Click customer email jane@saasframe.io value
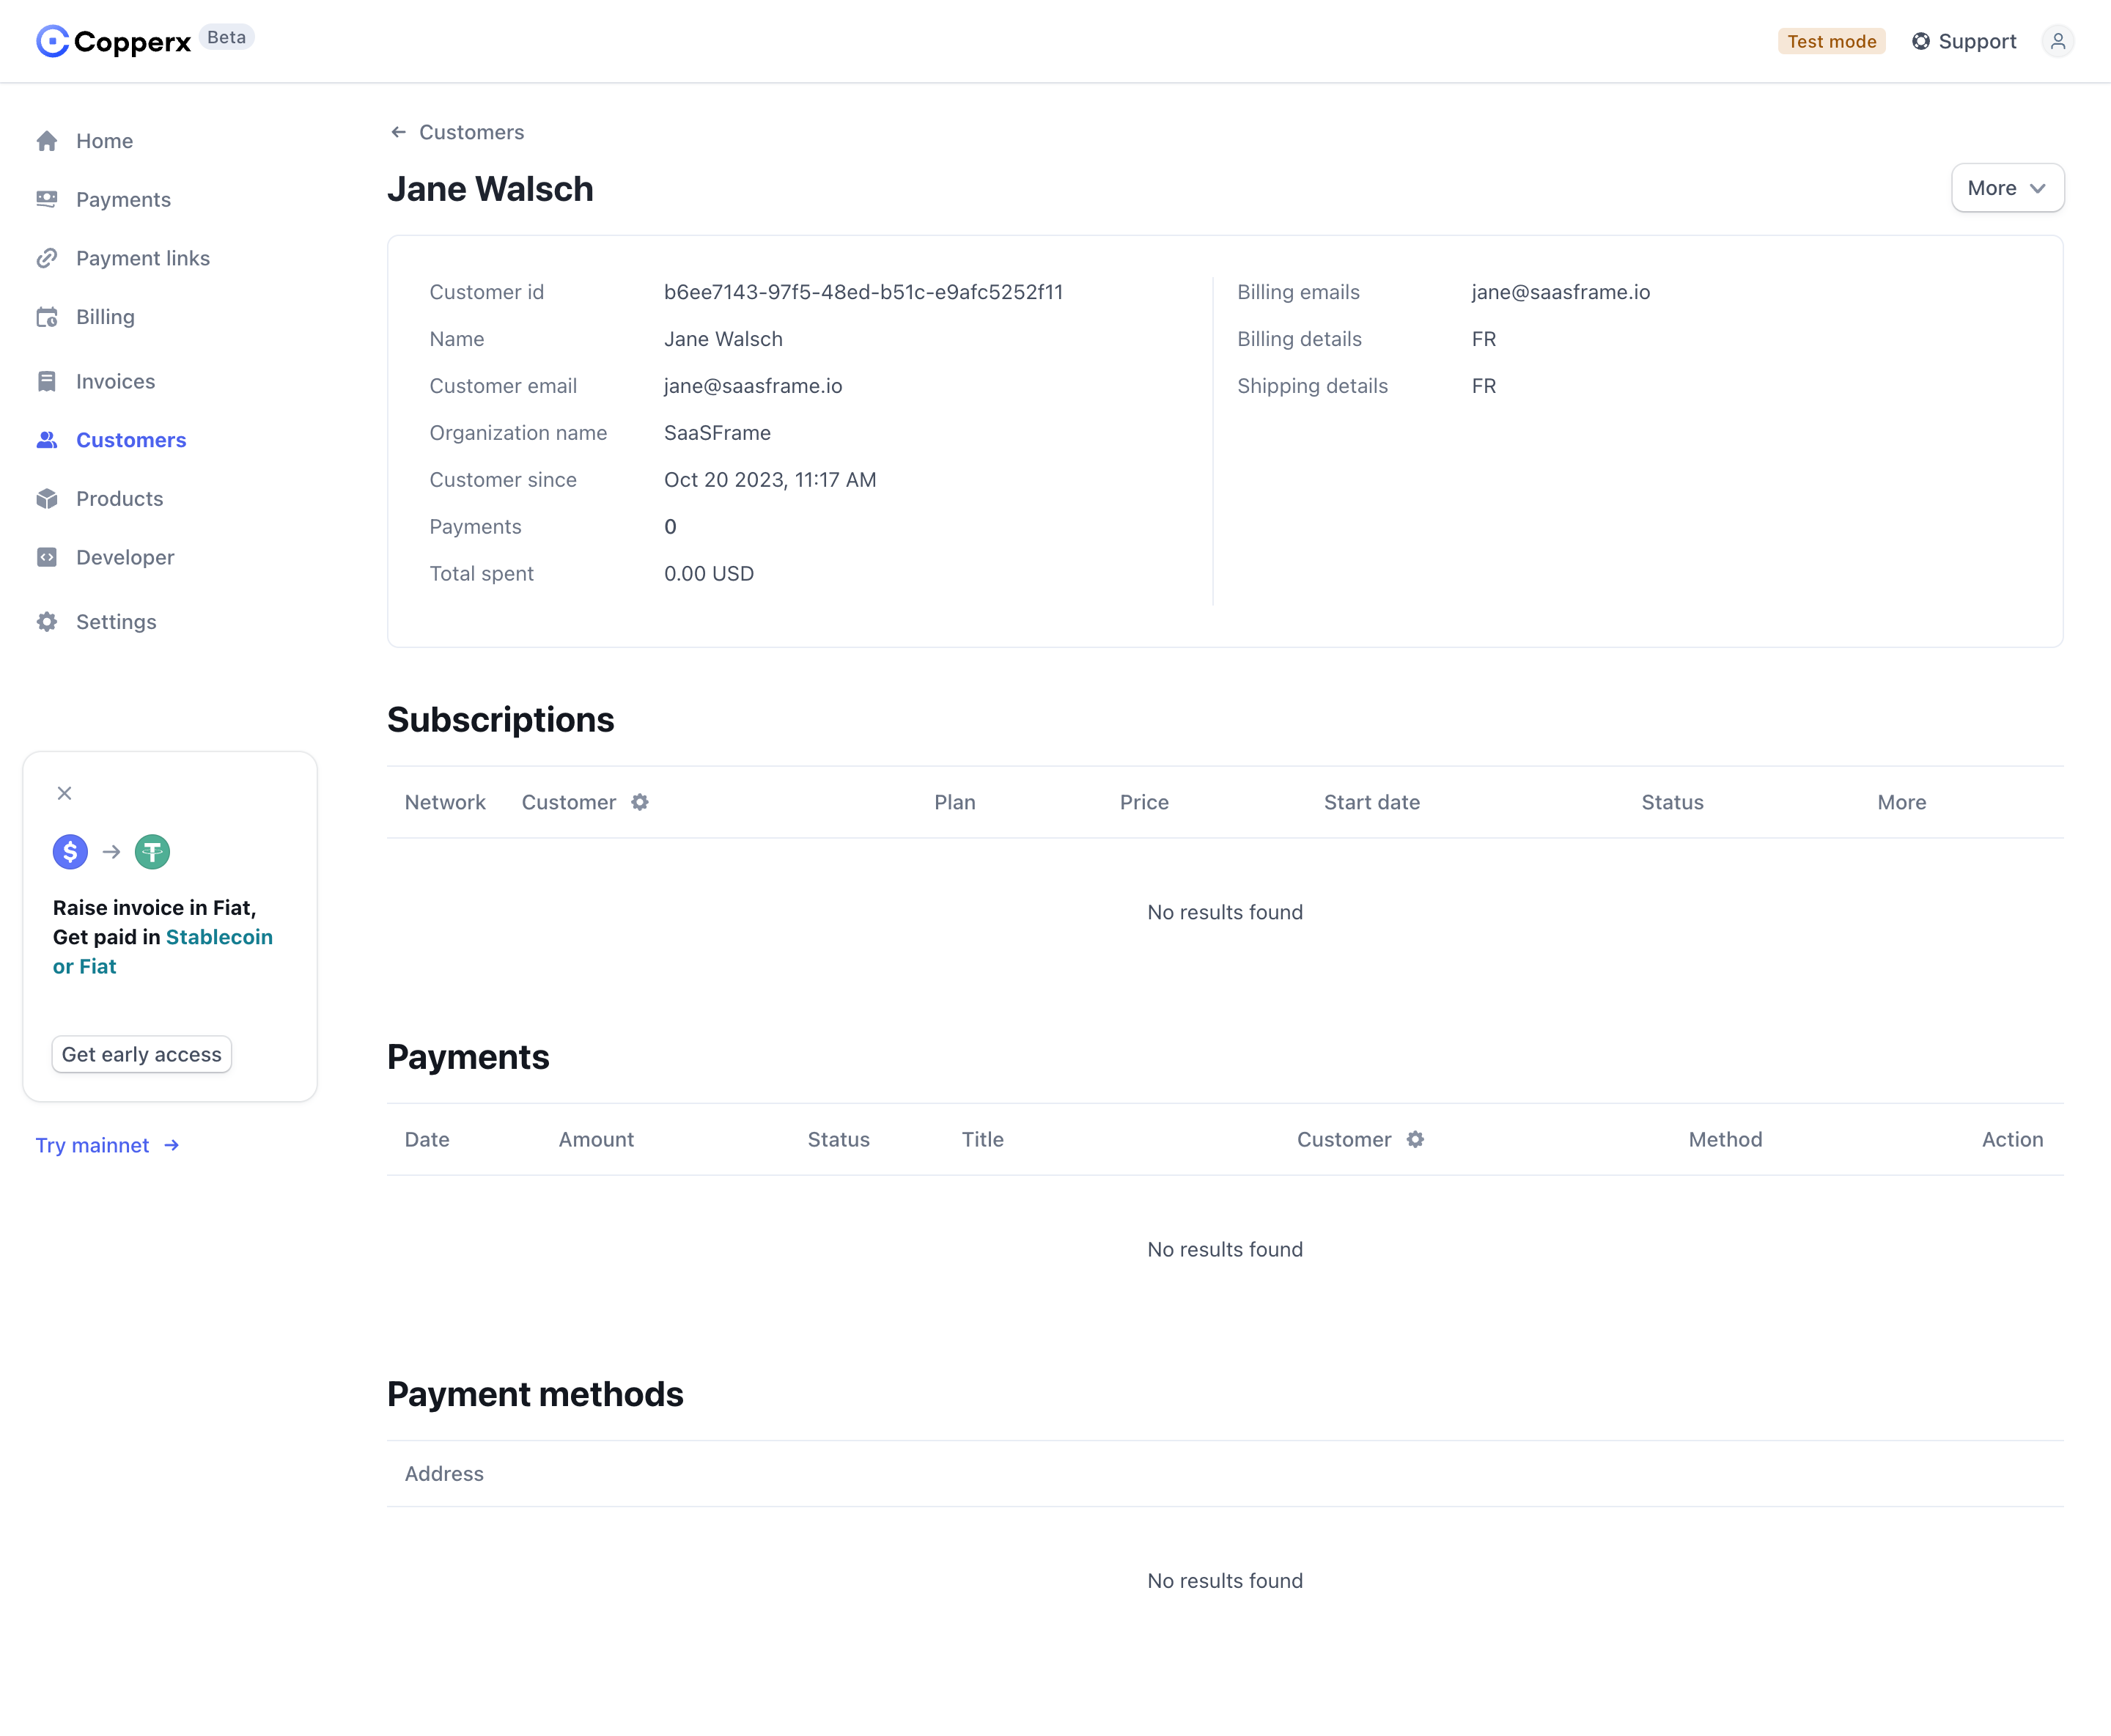Screen dimensions: 2111x1736 pos(753,386)
